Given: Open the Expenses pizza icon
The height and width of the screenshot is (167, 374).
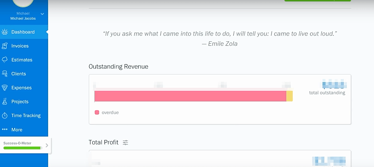Looking at the screenshot, I should click(5, 88).
